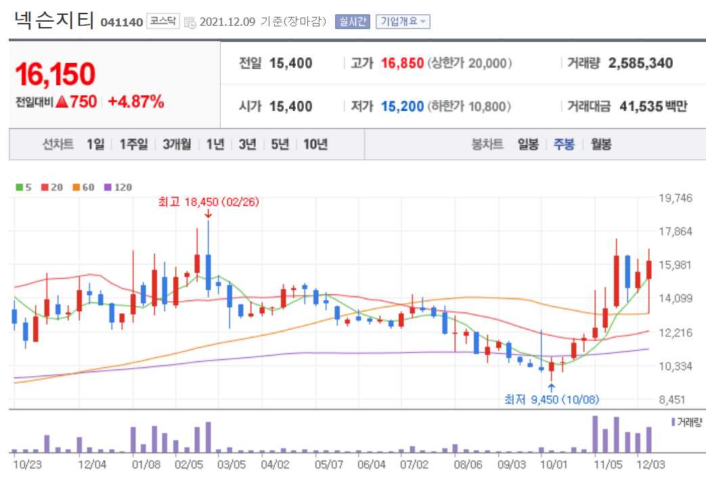Select the 3개월 line chart tab
This screenshot has height=477, width=706.
(177, 144)
